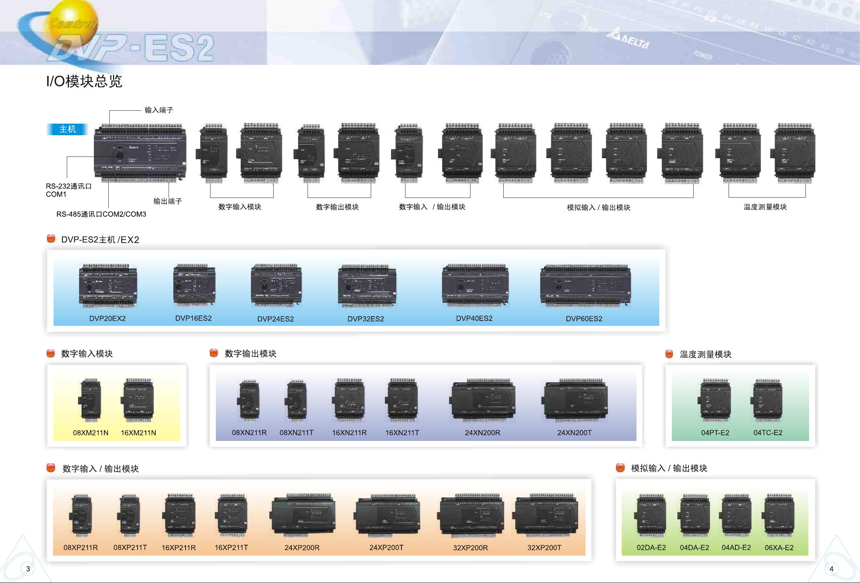This screenshot has height=583, width=860.
Task: Click the DVP20EX2 PLC product image
Action: point(108,286)
